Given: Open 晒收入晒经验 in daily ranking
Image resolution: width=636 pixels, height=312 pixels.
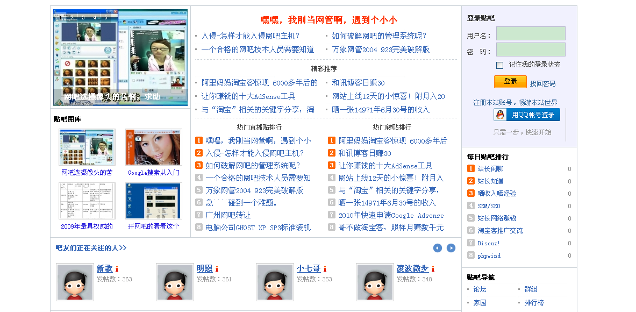Looking at the screenshot, I should (x=497, y=194).
